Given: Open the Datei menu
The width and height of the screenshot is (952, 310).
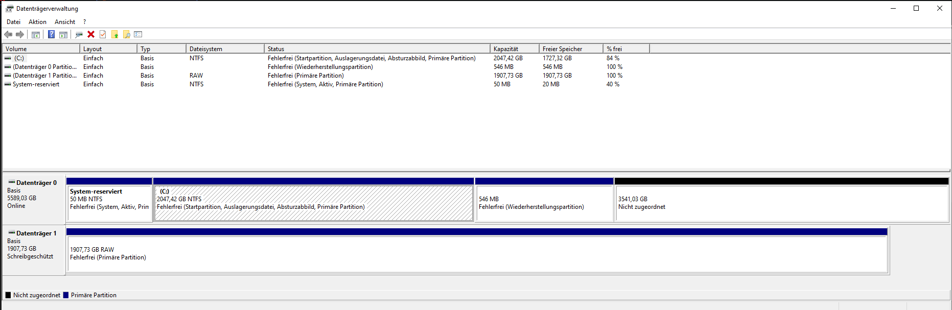Looking at the screenshot, I should point(13,22).
